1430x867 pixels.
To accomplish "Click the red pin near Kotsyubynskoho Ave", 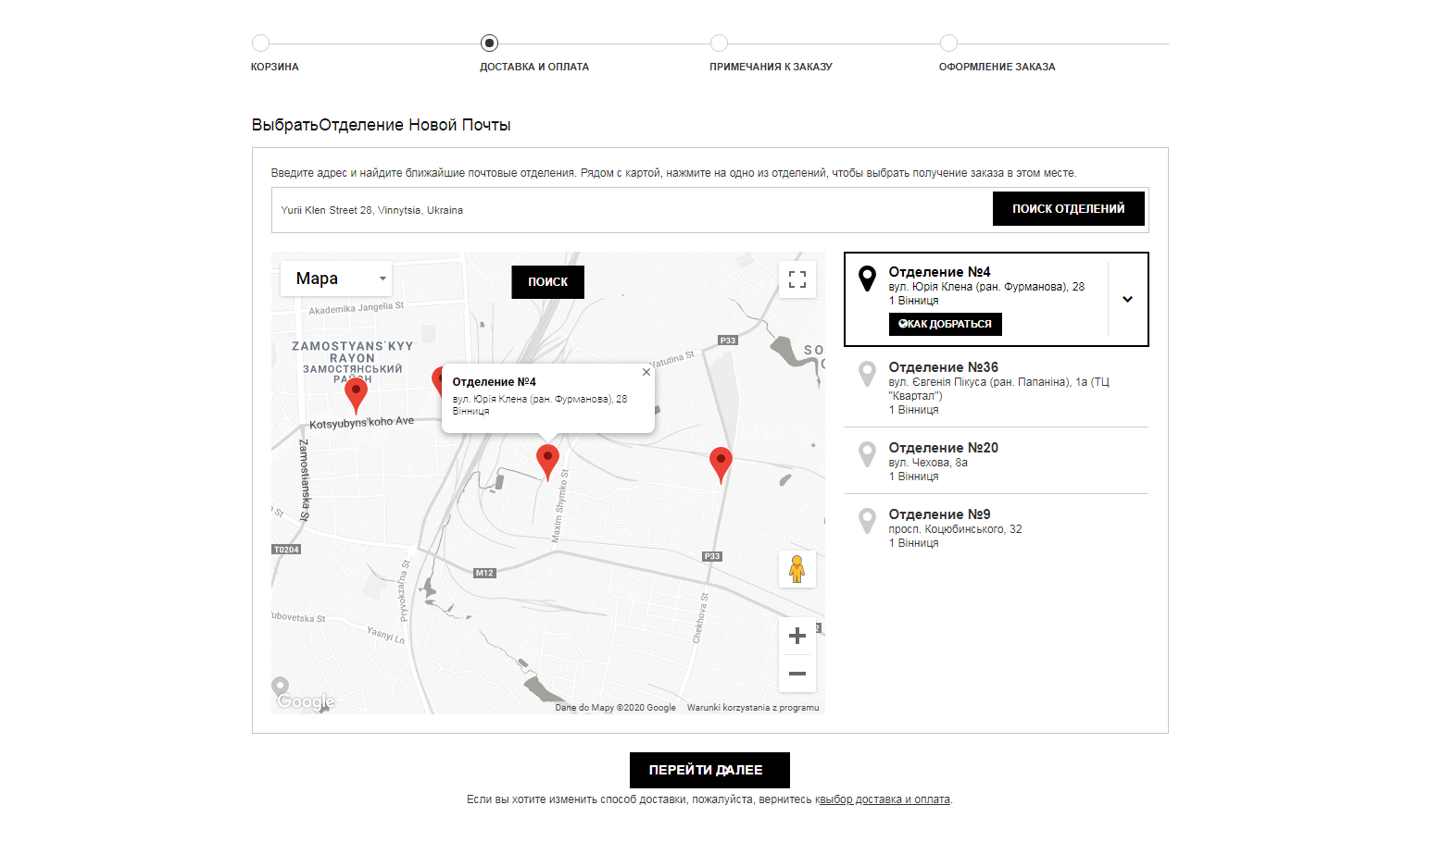I will coord(356,392).
